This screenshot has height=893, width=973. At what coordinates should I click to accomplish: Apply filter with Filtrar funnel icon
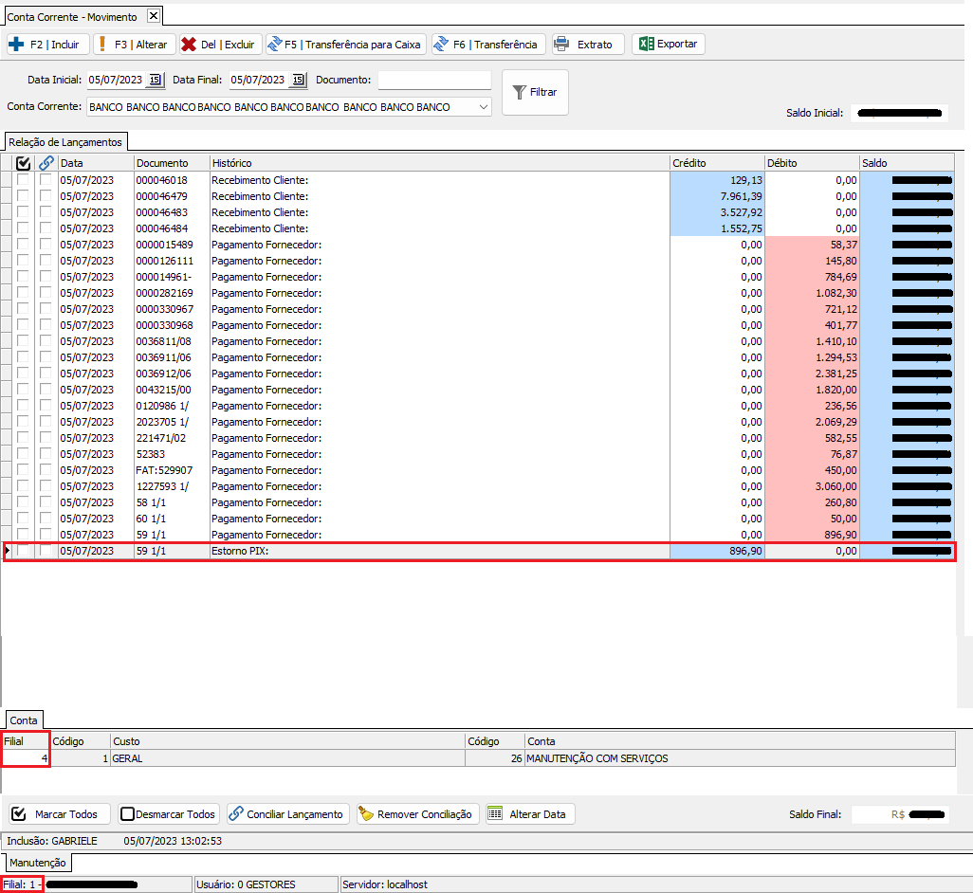[x=519, y=92]
